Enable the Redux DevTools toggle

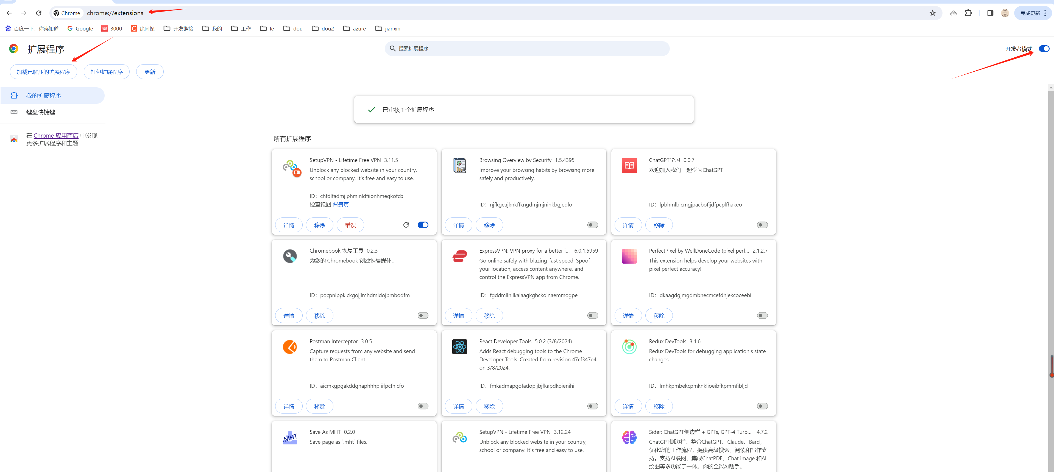pyautogui.click(x=762, y=406)
